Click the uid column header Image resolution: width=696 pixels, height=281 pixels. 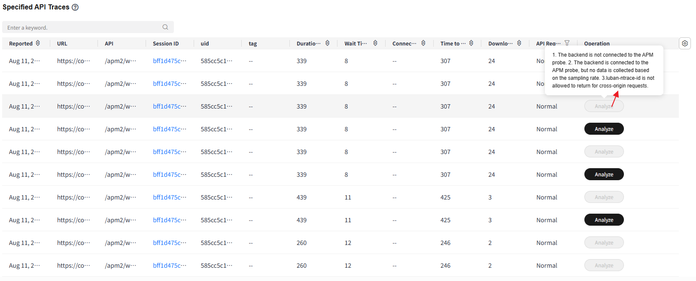[x=205, y=43]
